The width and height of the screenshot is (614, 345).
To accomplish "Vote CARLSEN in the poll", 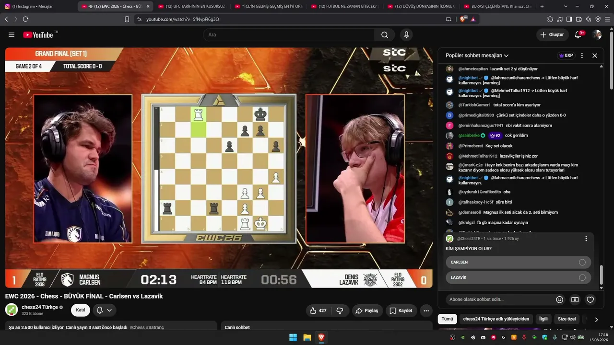I will (x=518, y=262).
